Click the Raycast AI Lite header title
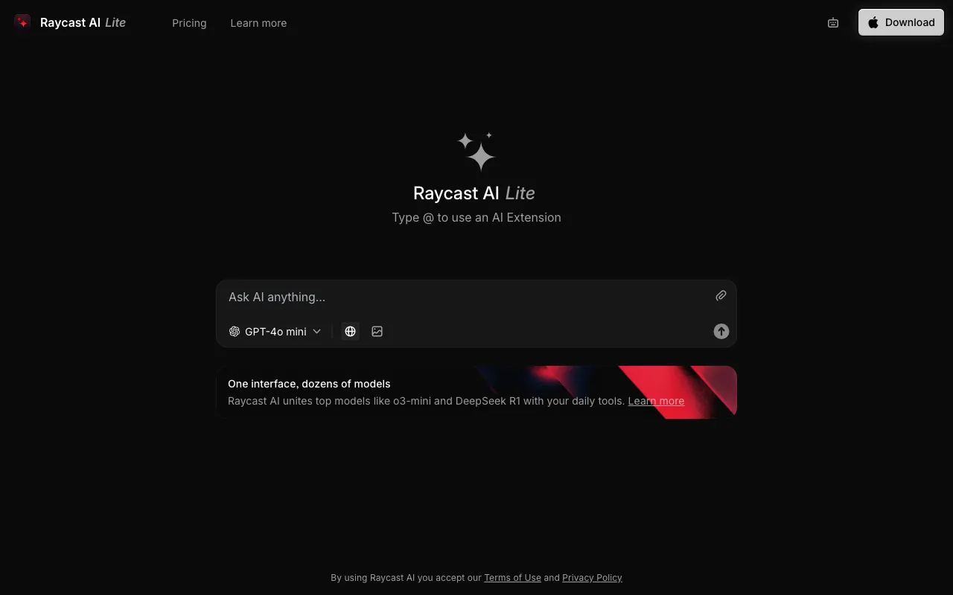Screen dimensions: 953x595 click(x=83, y=22)
